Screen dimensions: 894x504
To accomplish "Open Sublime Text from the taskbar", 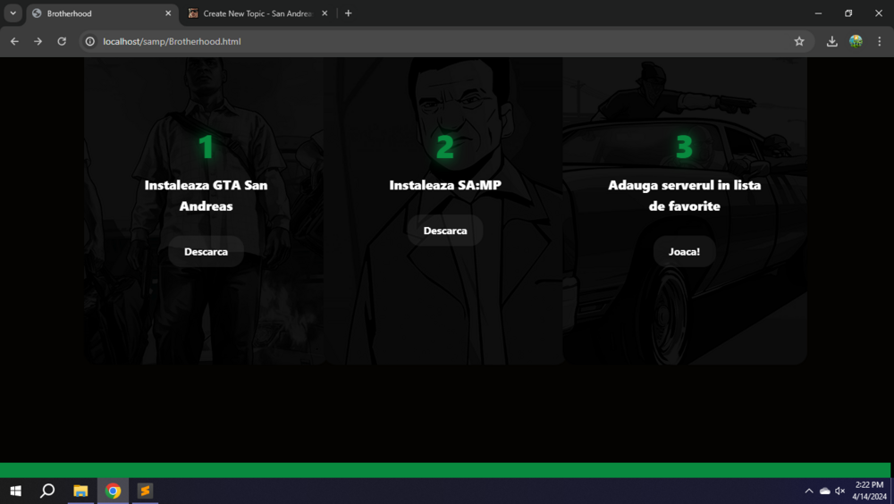I will pyautogui.click(x=145, y=491).
